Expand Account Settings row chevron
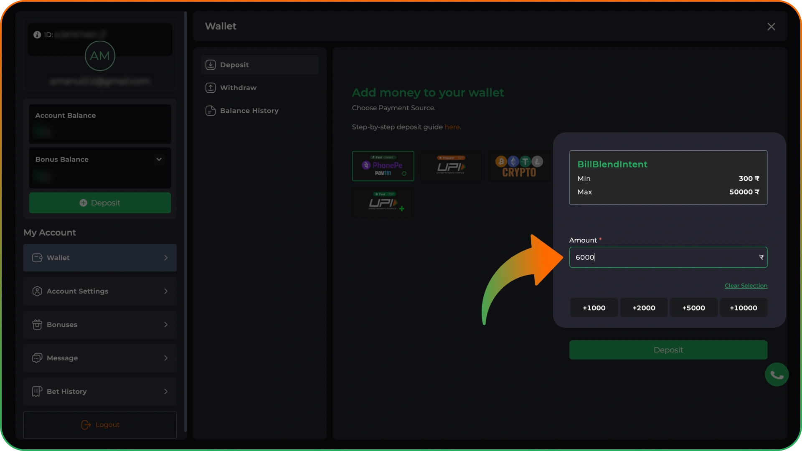802x451 pixels. coord(166,291)
